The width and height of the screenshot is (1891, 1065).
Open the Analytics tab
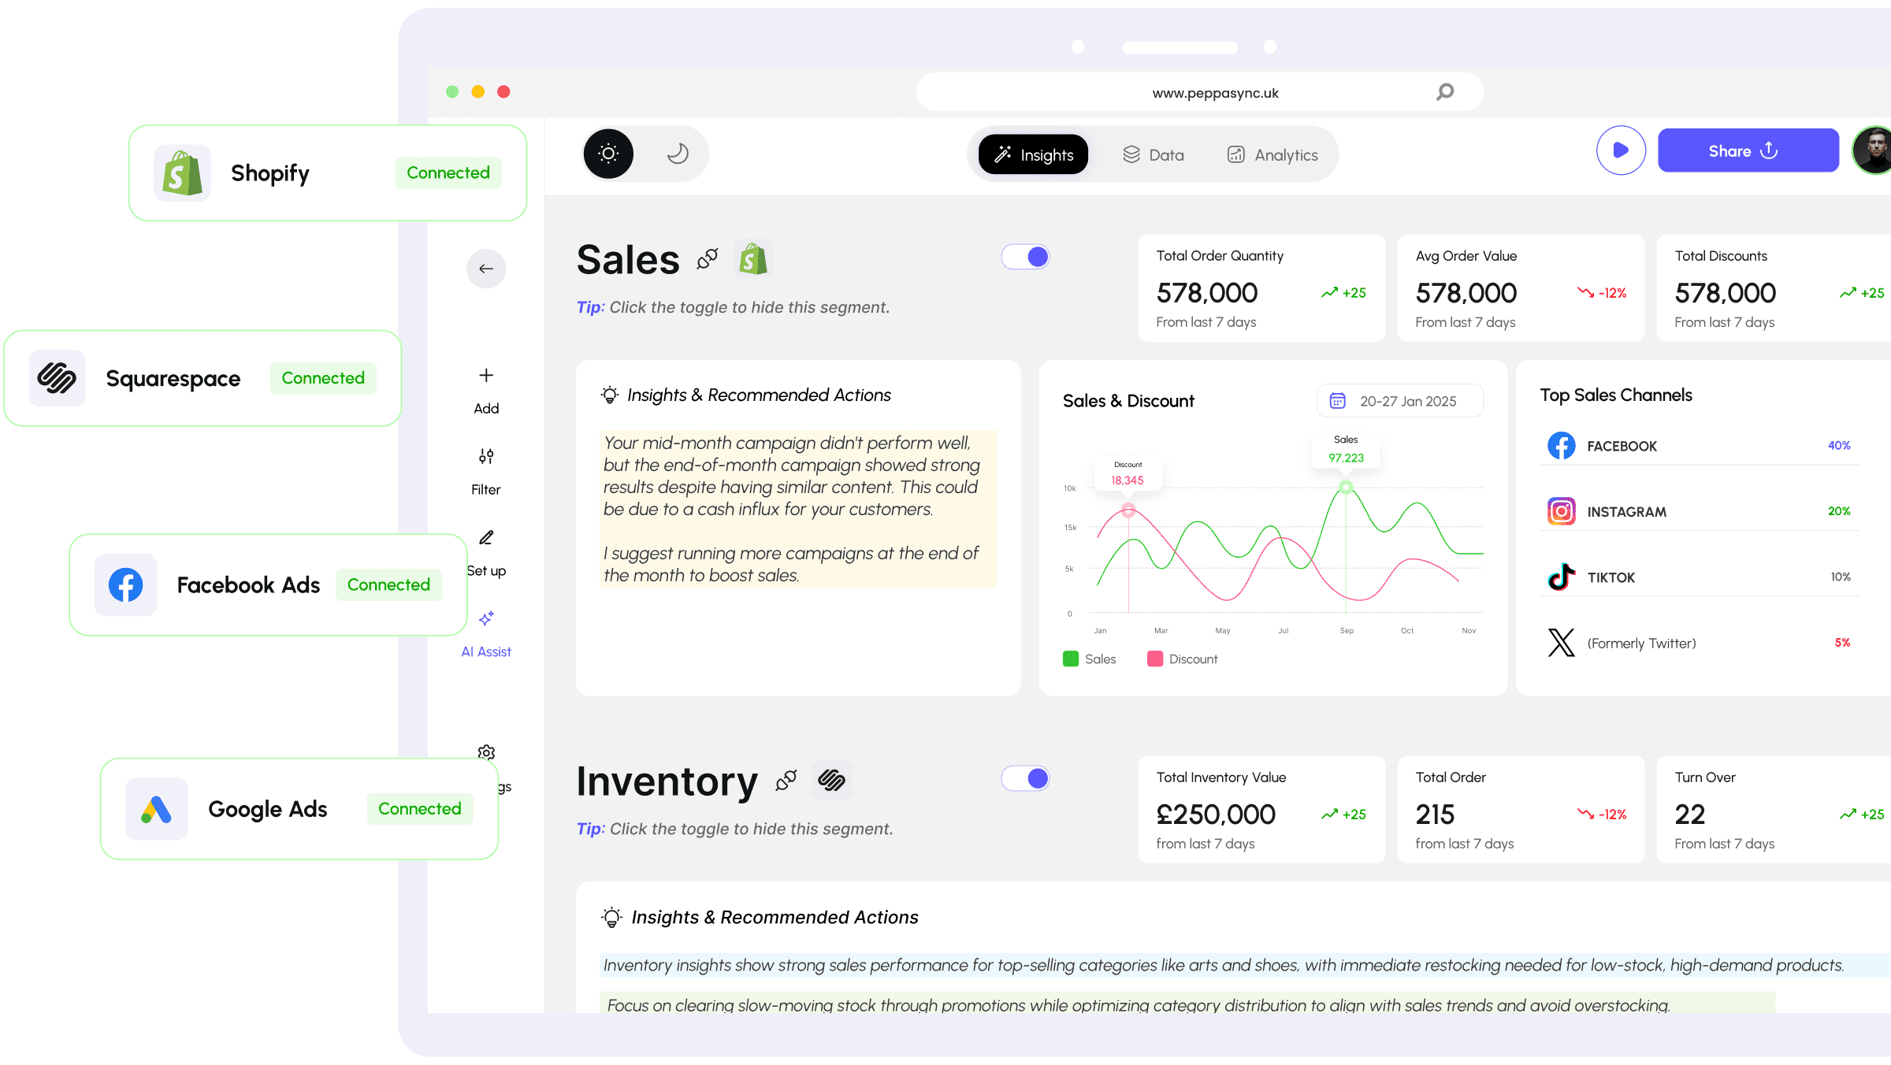click(x=1272, y=154)
